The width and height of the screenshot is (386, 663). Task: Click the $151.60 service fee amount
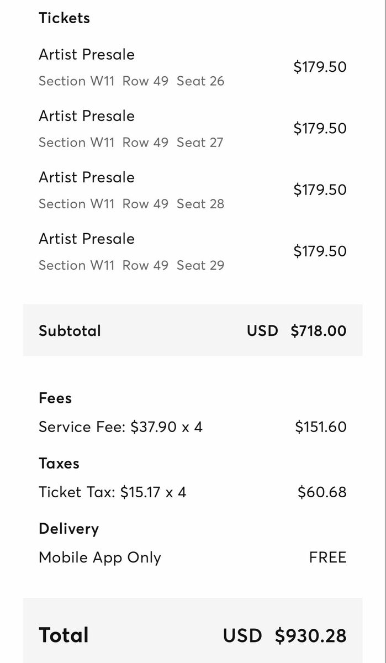321,427
